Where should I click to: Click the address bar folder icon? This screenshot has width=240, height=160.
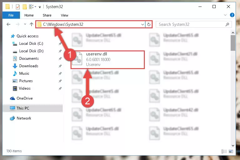tap(39, 24)
